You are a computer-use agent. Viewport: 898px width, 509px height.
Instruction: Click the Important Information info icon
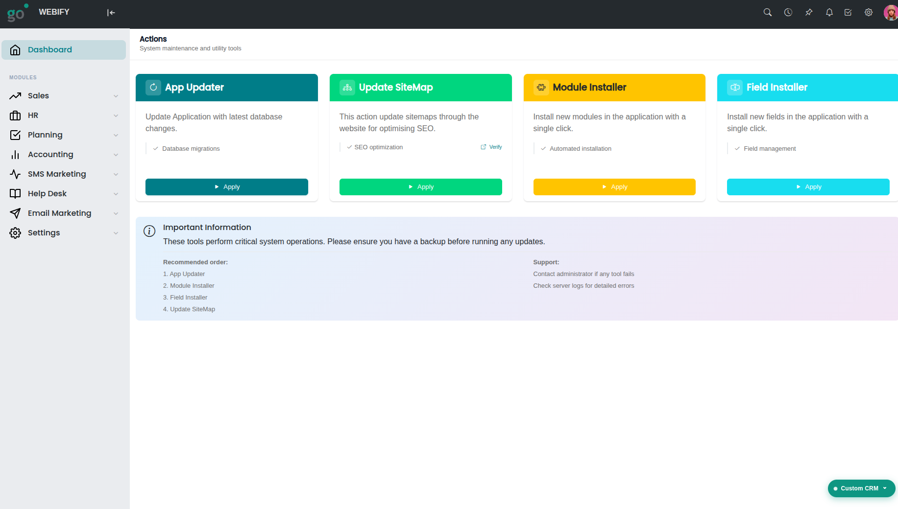pyautogui.click(x=149, y=231)
